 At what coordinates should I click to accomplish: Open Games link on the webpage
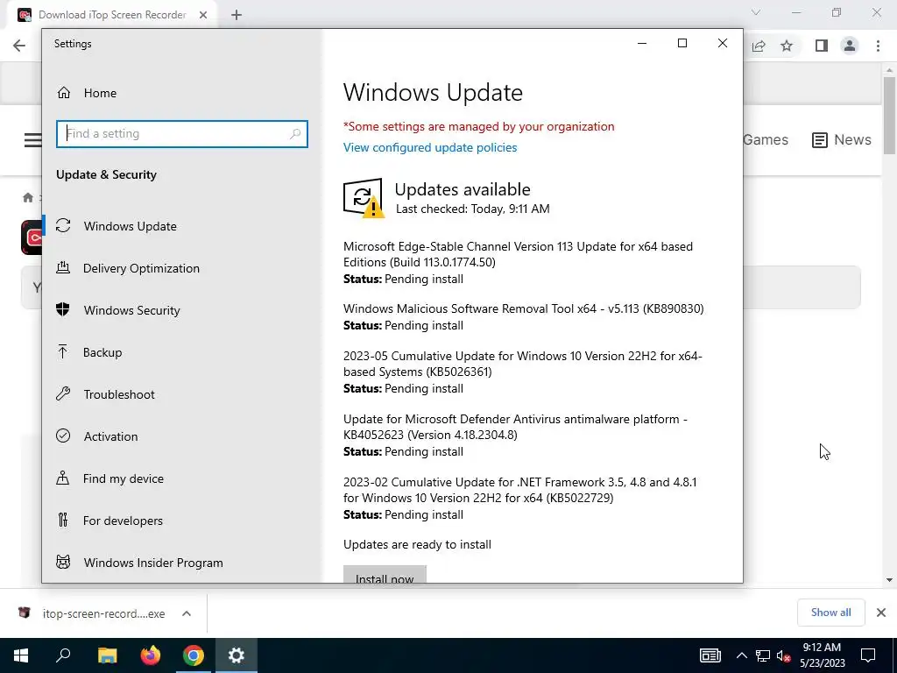point(766,139)
